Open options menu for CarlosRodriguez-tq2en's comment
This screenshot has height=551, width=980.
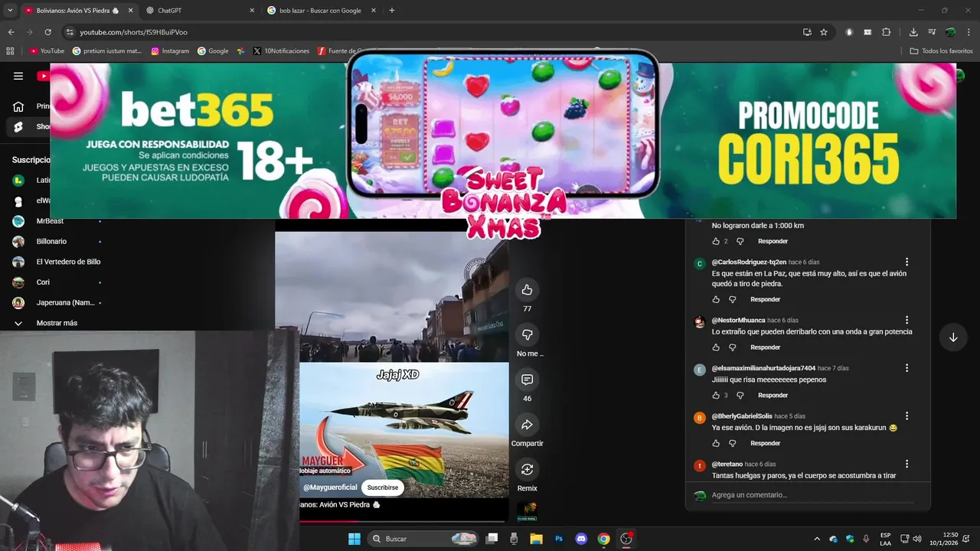(x=906, y=262)
